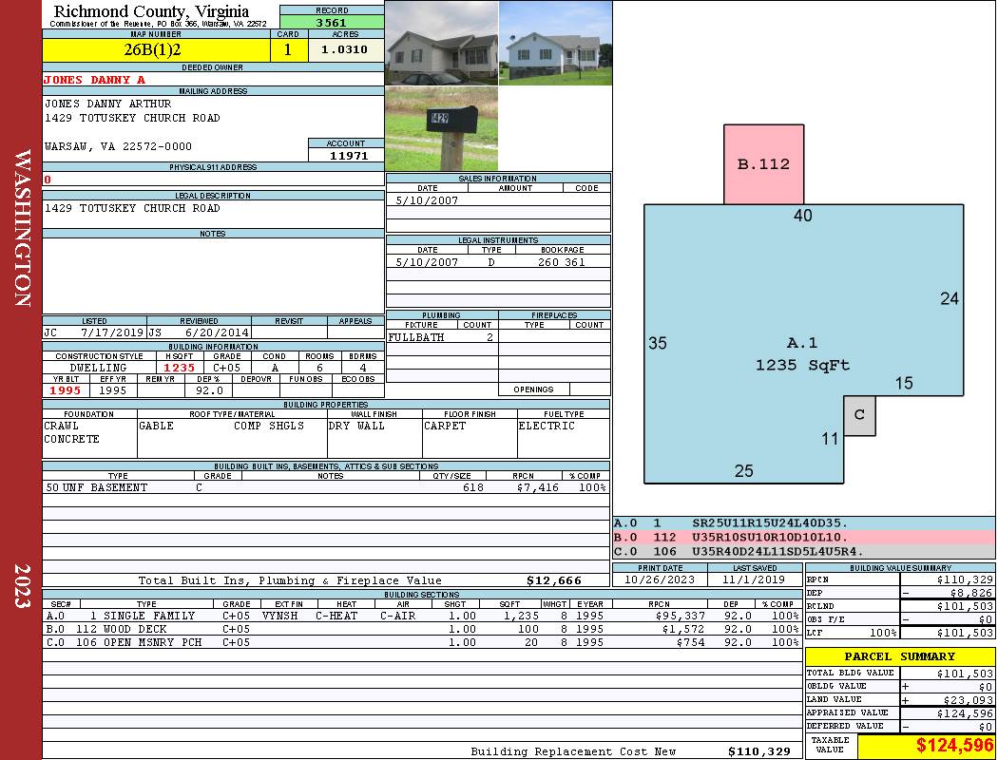Click the foundation value CRAWL

tap(61, 427)
